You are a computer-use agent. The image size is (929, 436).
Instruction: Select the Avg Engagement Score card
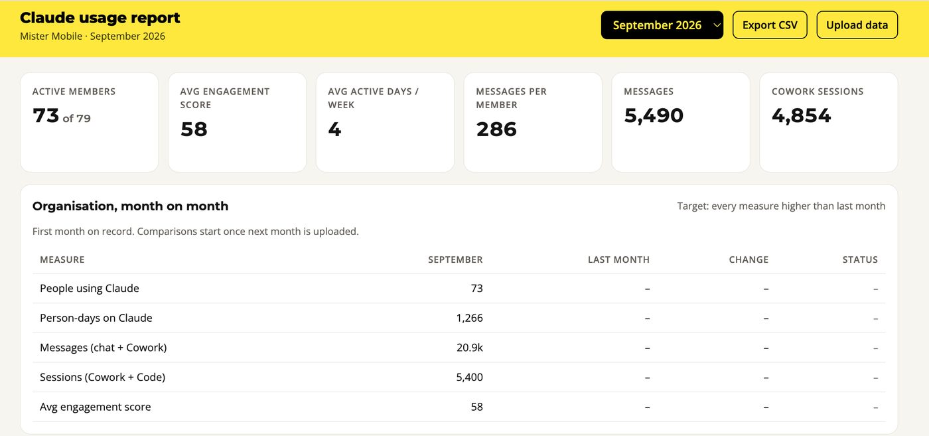[237, 122]
